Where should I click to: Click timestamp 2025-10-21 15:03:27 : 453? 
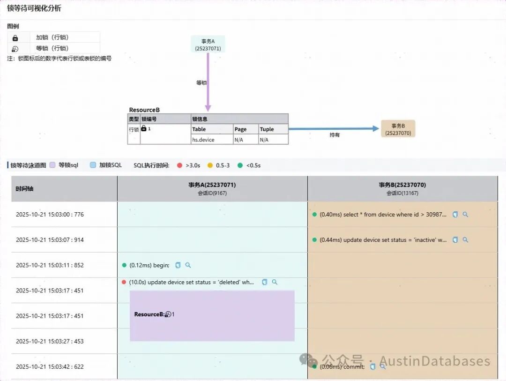[x=50, y=341]
